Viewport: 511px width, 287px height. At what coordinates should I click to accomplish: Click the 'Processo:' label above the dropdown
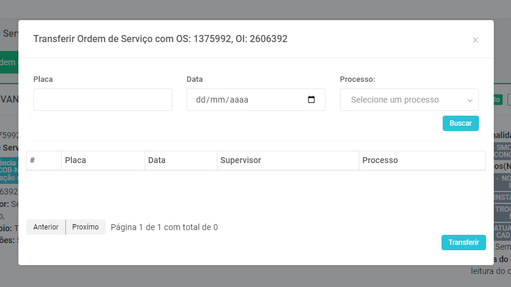tap(358, 79)
